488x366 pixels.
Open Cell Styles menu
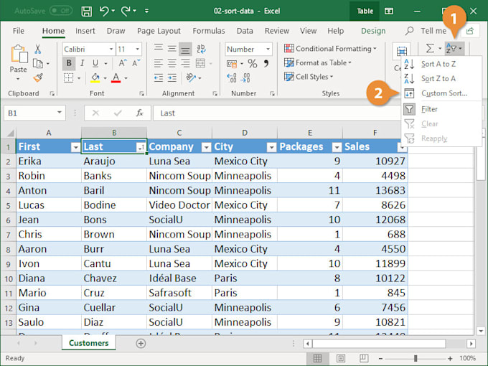[x=309, y=77]
